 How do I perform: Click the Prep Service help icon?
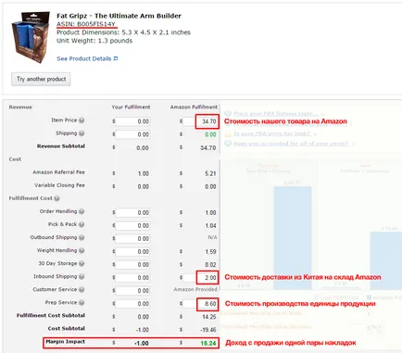(x=82, y=303)
